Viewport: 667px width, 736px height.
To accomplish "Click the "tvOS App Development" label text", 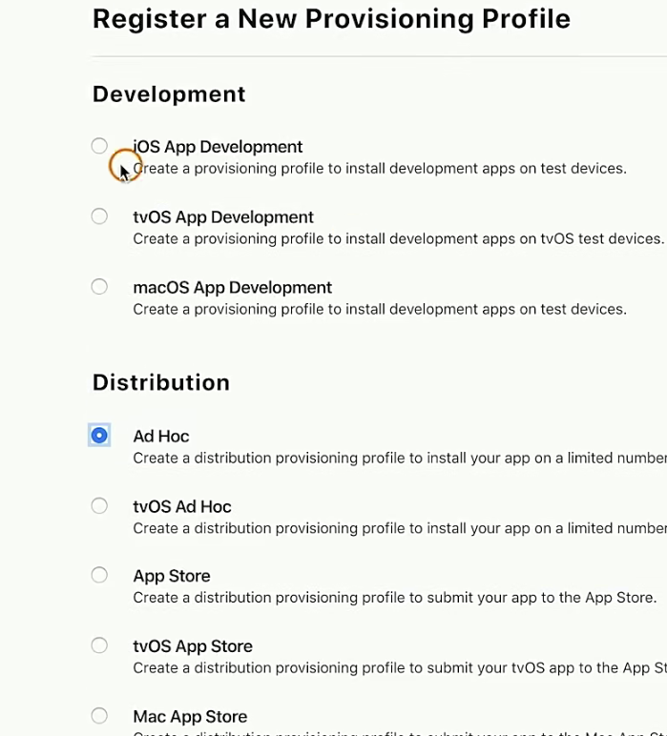I will (223, 217).
